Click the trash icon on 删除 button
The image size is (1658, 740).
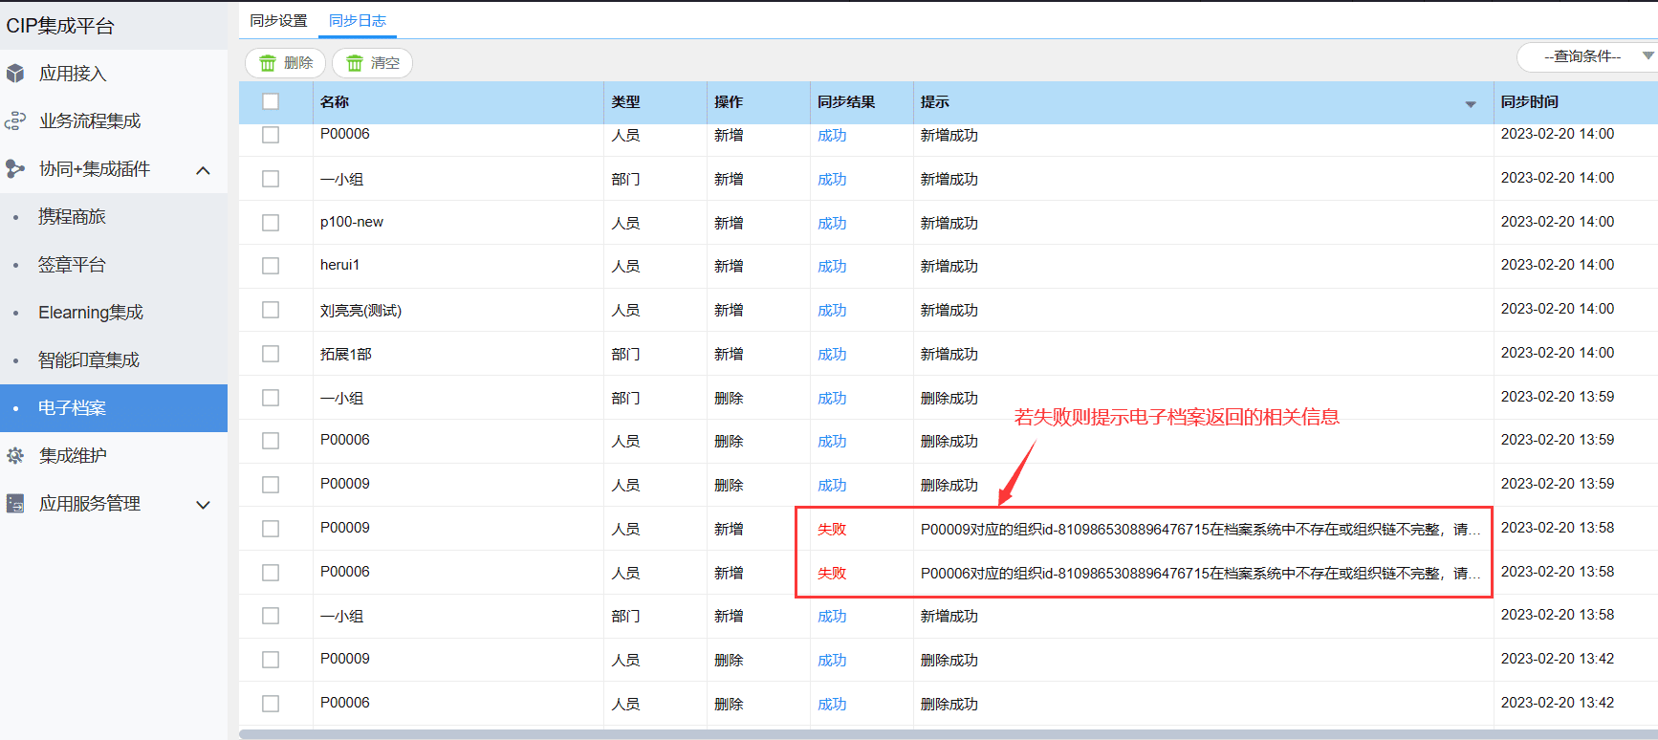point(268,63)
